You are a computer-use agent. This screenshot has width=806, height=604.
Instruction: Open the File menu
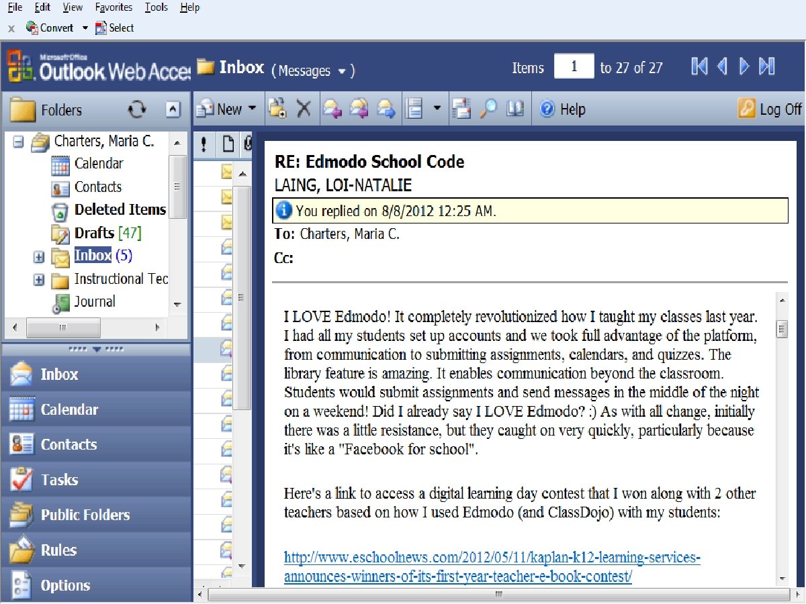(15, 7)
